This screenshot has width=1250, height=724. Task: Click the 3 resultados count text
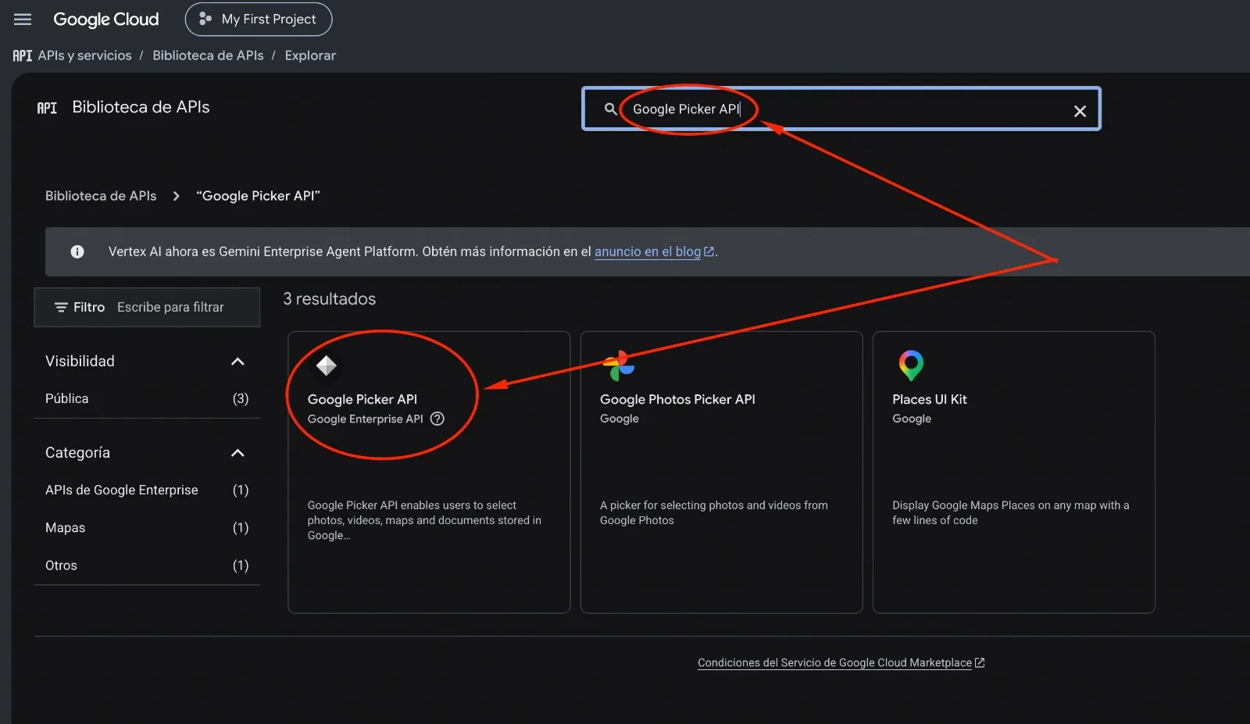(329, 299)
